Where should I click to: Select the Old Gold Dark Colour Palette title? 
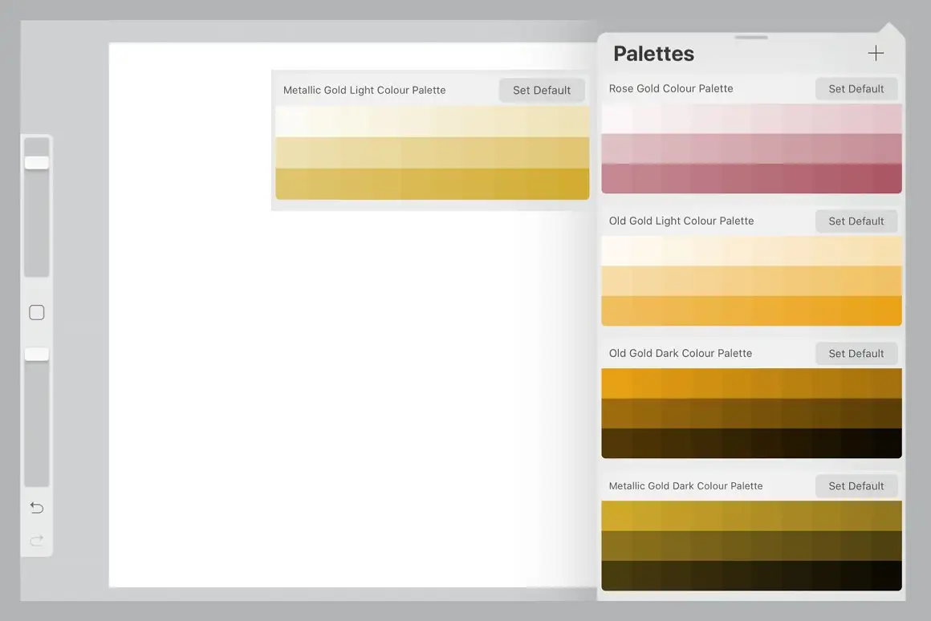[x=681, y=353]
